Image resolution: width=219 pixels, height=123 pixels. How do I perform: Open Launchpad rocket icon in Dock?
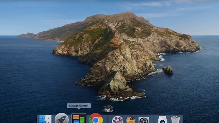click(62, 118)
